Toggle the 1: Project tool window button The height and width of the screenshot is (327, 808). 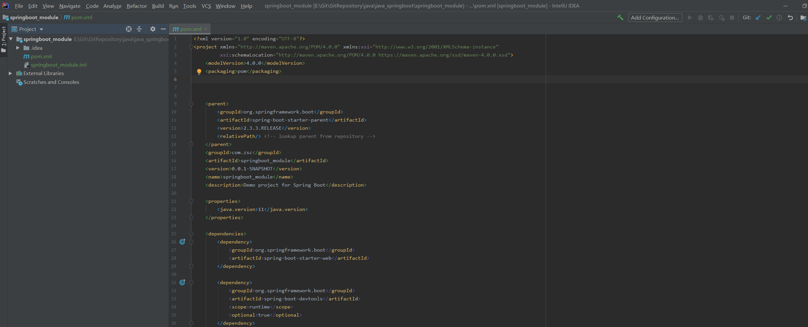click(x=4, y=39)
